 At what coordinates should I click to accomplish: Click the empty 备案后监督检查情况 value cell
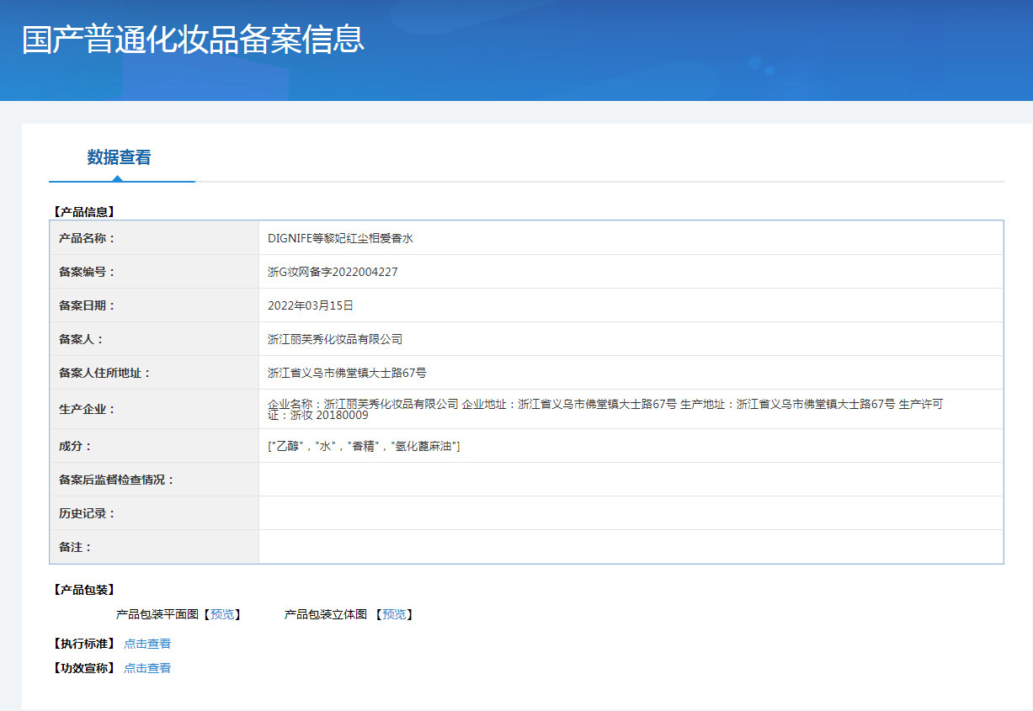(631, 480)
